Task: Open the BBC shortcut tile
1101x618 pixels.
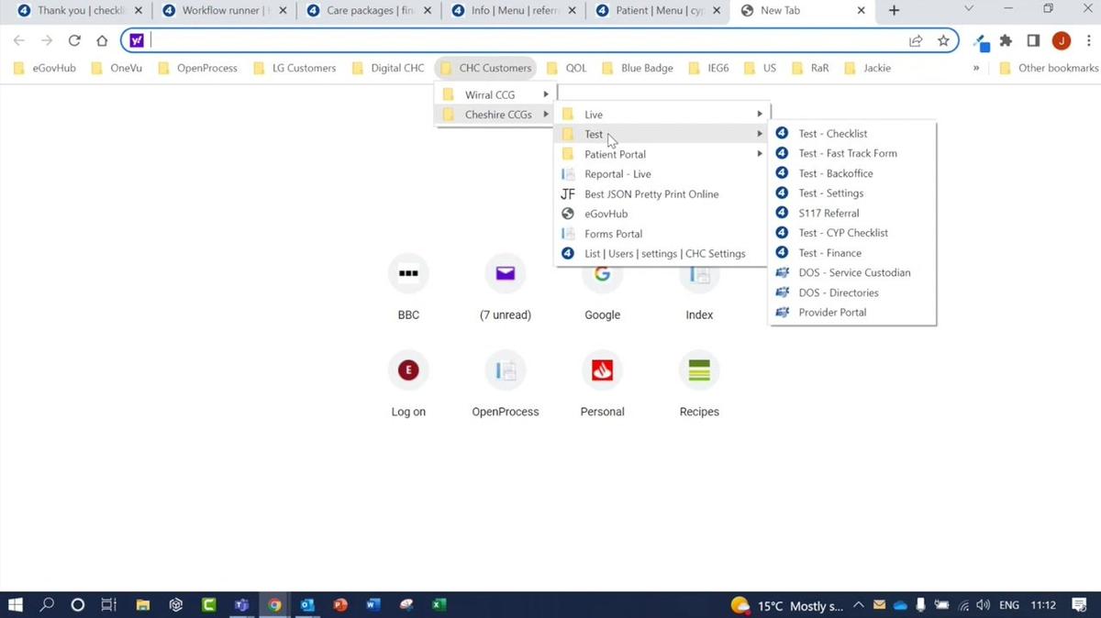Action: [x=408, y=274]
